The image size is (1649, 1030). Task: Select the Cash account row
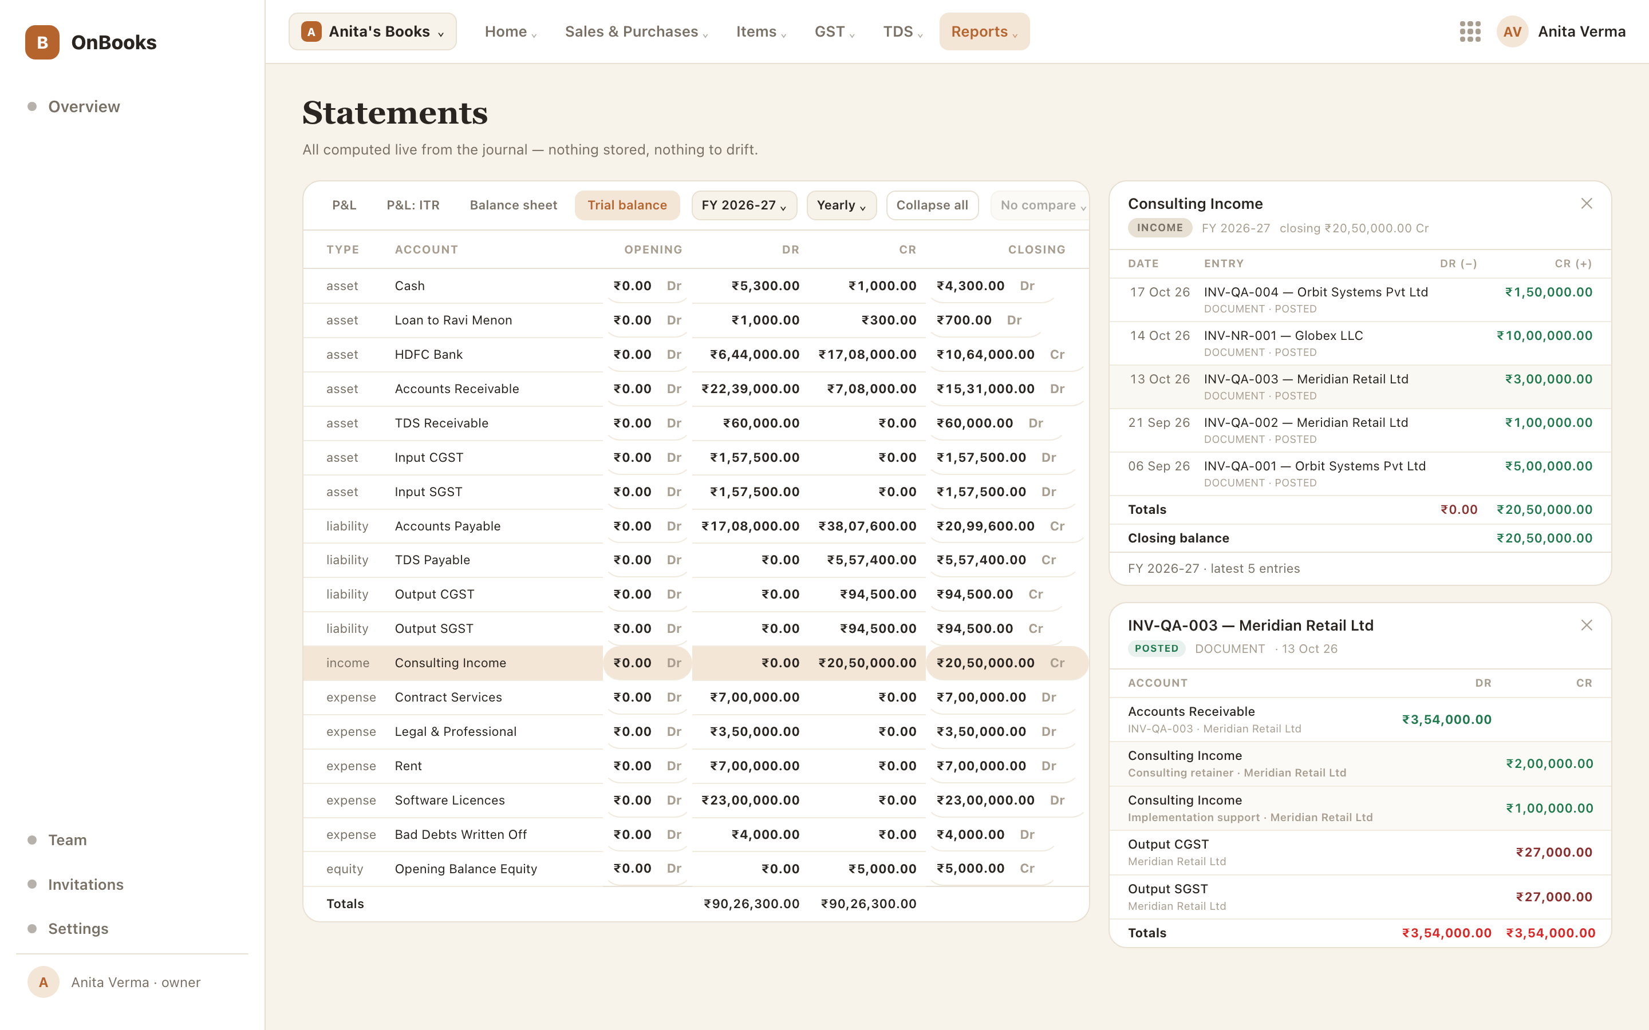point(696,286)
